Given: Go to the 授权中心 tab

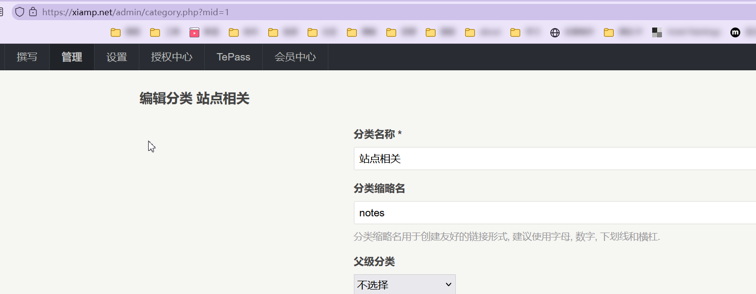Looking at the screenshot, I should 171,57.
